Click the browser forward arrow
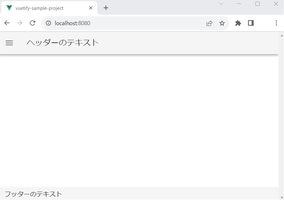This screenshot has width=284, height=200. click(x=20, y=23)
